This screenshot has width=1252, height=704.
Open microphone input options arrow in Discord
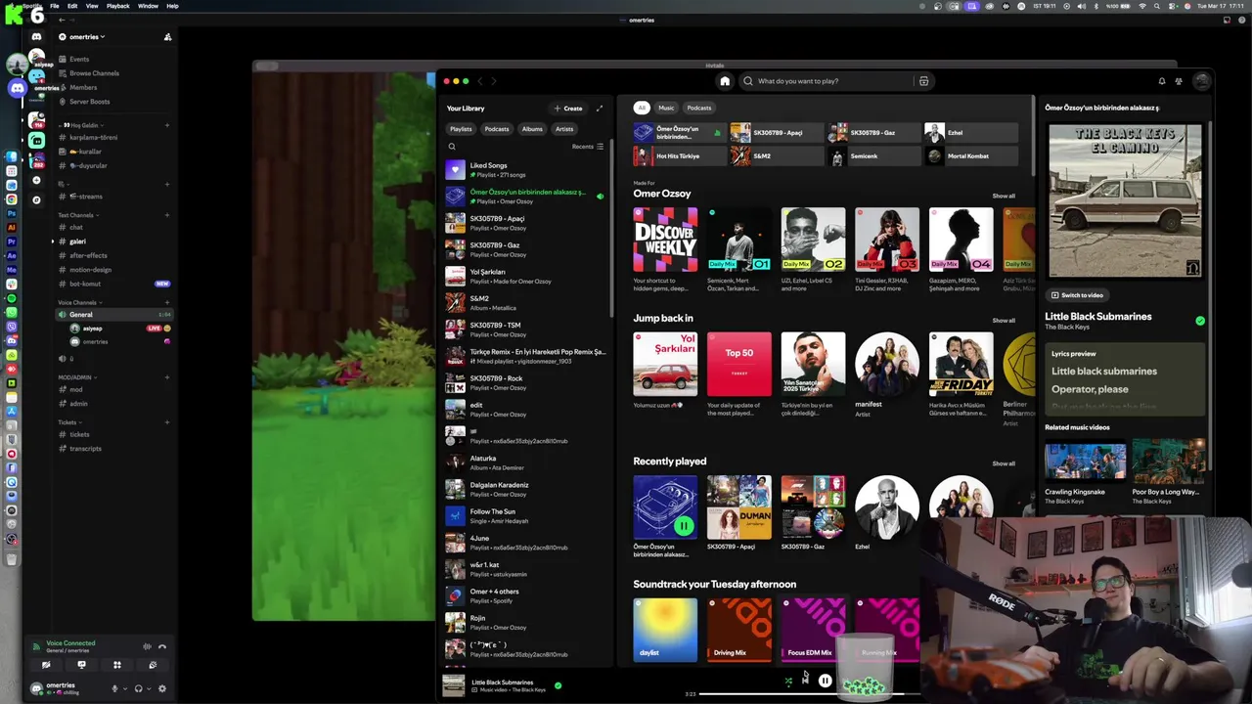[x=125, y=688]
